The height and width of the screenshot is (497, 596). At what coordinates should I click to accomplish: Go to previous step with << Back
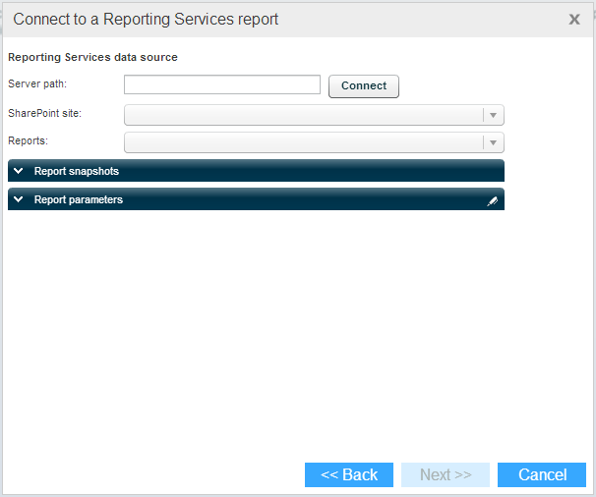[349, 475]
